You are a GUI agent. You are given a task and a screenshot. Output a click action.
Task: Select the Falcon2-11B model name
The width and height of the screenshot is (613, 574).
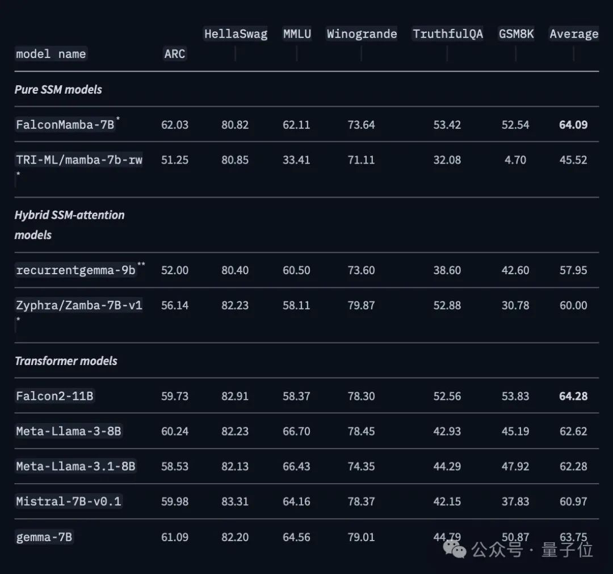coord(54,396)
